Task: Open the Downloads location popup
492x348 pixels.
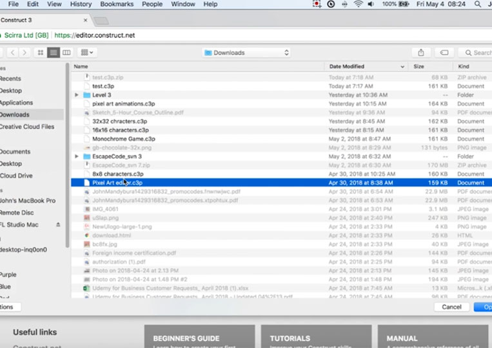Action: click(x=246, y=53)
